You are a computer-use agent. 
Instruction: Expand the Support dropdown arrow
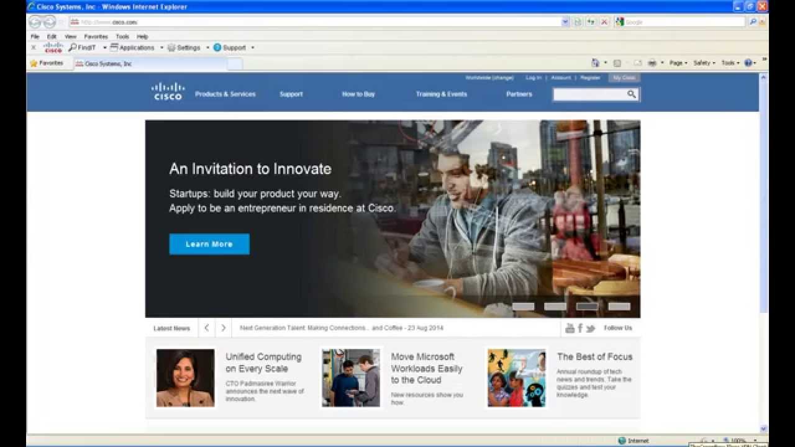[253, 47]
